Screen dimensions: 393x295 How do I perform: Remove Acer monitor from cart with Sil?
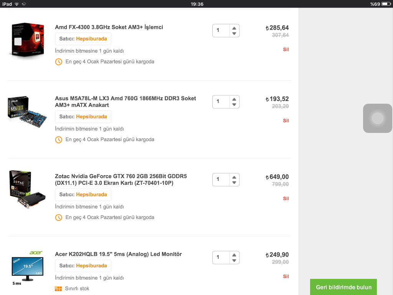click(286, 277)
